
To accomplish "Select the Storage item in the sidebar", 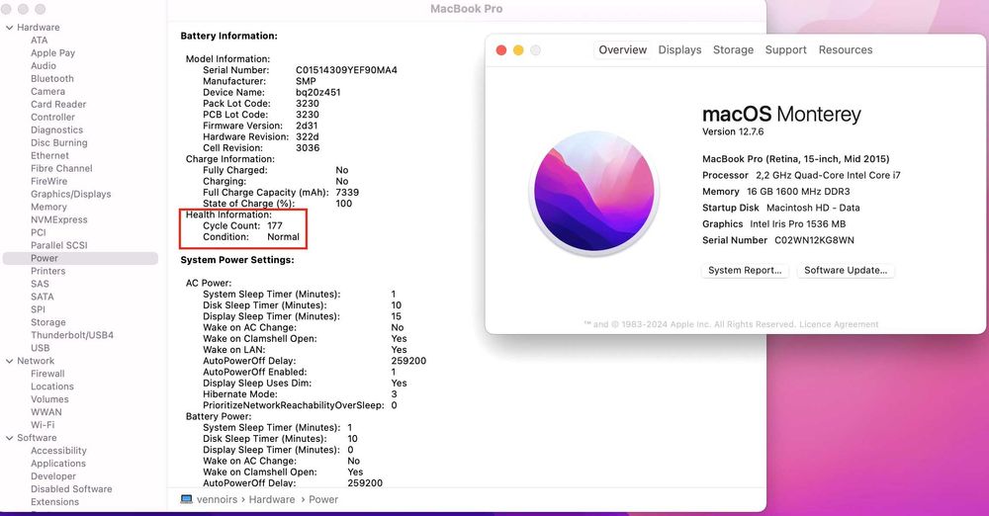I will (x=47, y=322).
